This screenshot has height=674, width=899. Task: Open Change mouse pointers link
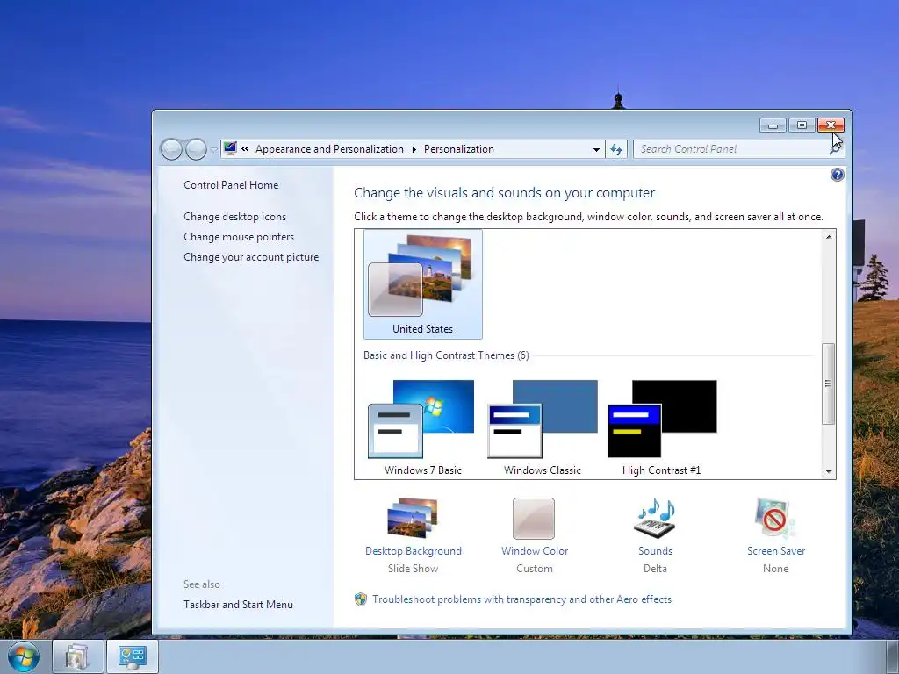(239, 237)
